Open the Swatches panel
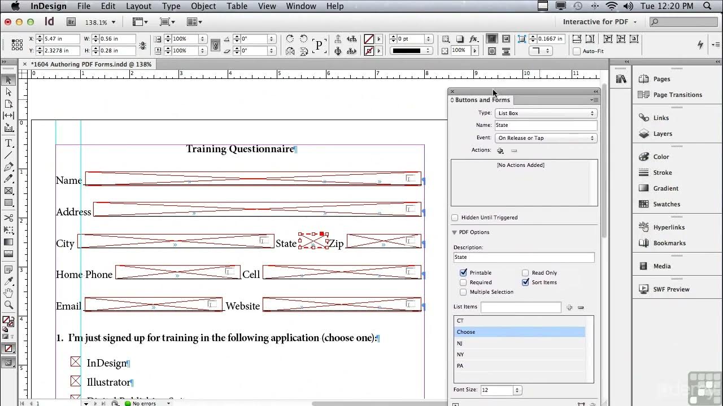 click(667, 204)
